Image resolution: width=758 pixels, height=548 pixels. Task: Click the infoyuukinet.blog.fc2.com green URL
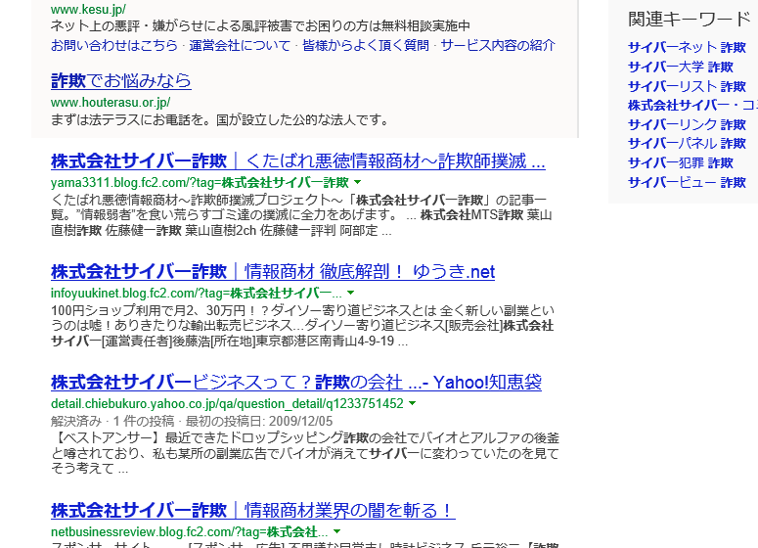click(x=197, y=294)
